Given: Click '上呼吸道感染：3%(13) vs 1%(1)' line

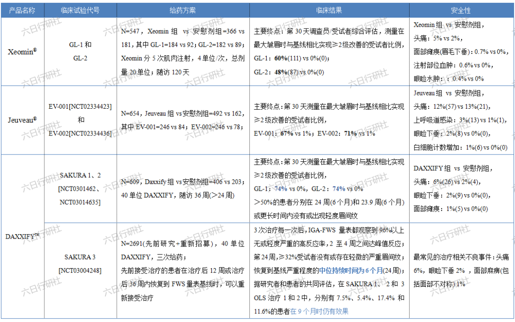Looking at the screenshot, I should [461, 120].
